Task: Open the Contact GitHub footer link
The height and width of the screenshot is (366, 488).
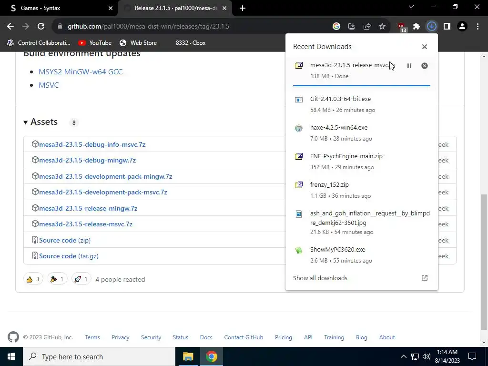Action: click(x=244, y=337)
